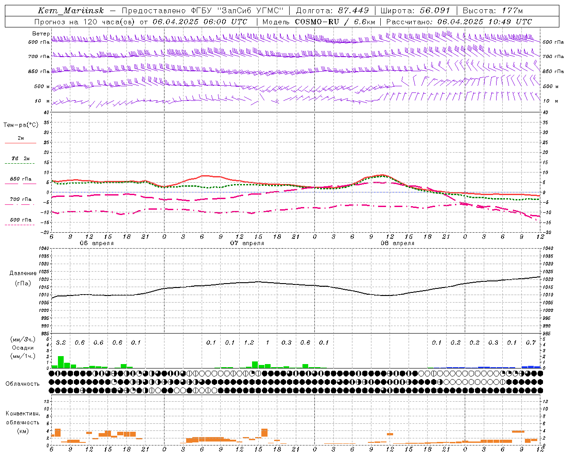Click the '08 апреля' date label
The width and height of the screenshot is (566, 453).
click(x=397, y=243)
